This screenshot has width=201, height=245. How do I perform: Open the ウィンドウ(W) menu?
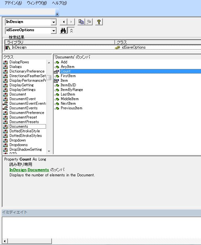(x=37, y=3)
